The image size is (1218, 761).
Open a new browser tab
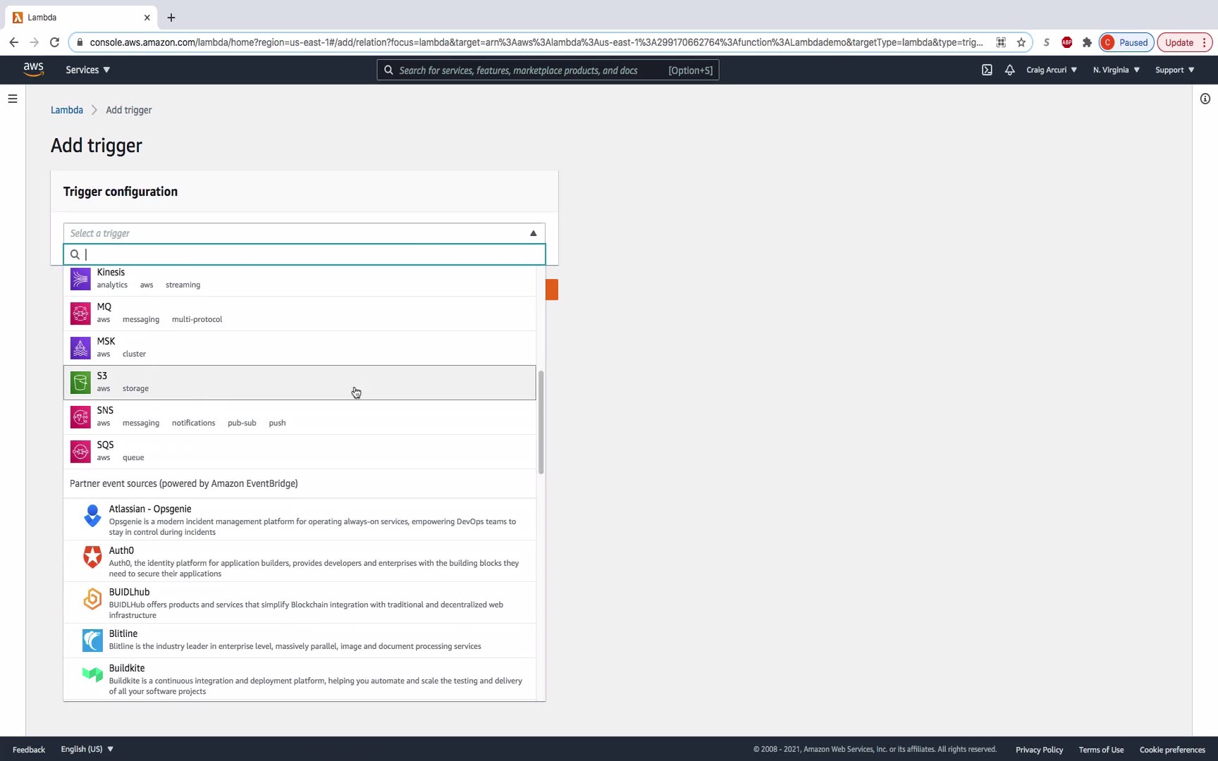point(171,18)
